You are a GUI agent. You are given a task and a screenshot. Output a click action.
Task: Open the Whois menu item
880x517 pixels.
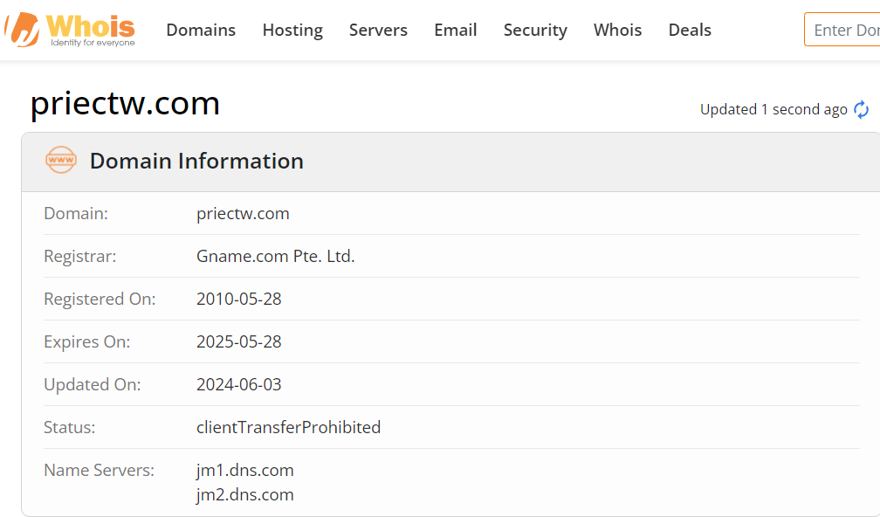click(x=617, y=30)
